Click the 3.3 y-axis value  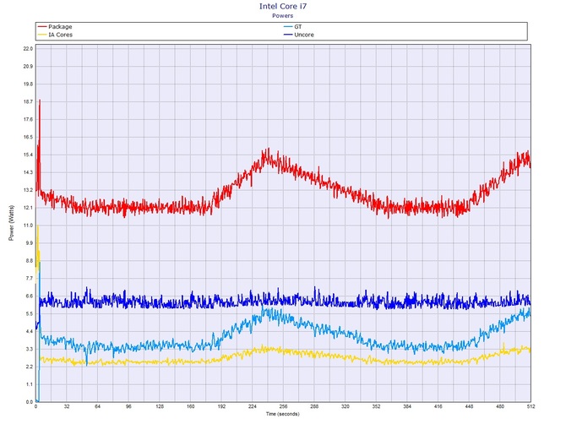(x=30, y=350)
